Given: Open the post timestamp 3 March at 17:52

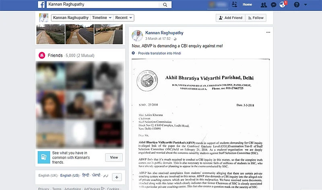Looking at the screenshot, I should [x=158, y=39].
